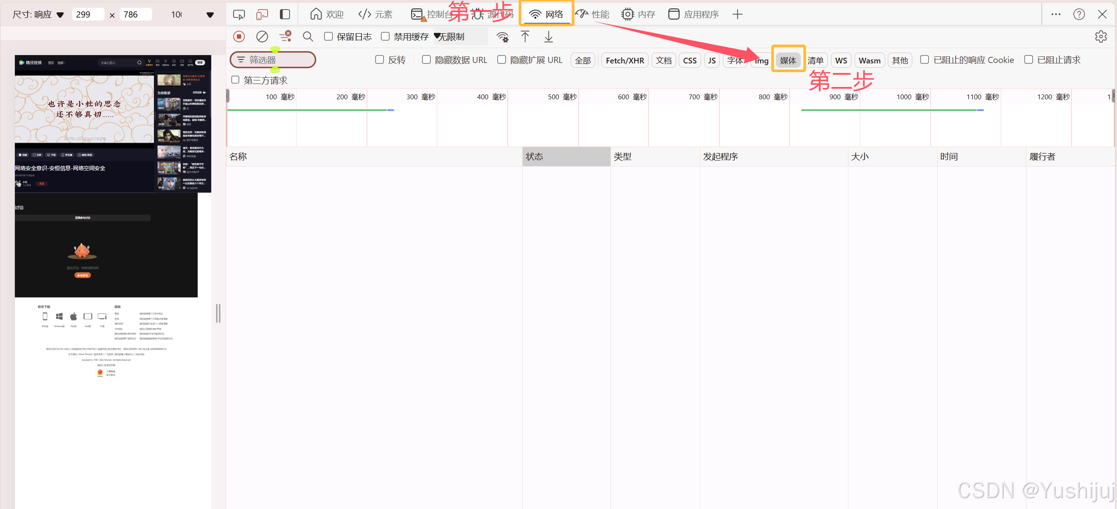This screenshot has height=509, width=1117.
Task: Click the inspect element picker icon
Action: coord(239,14)
